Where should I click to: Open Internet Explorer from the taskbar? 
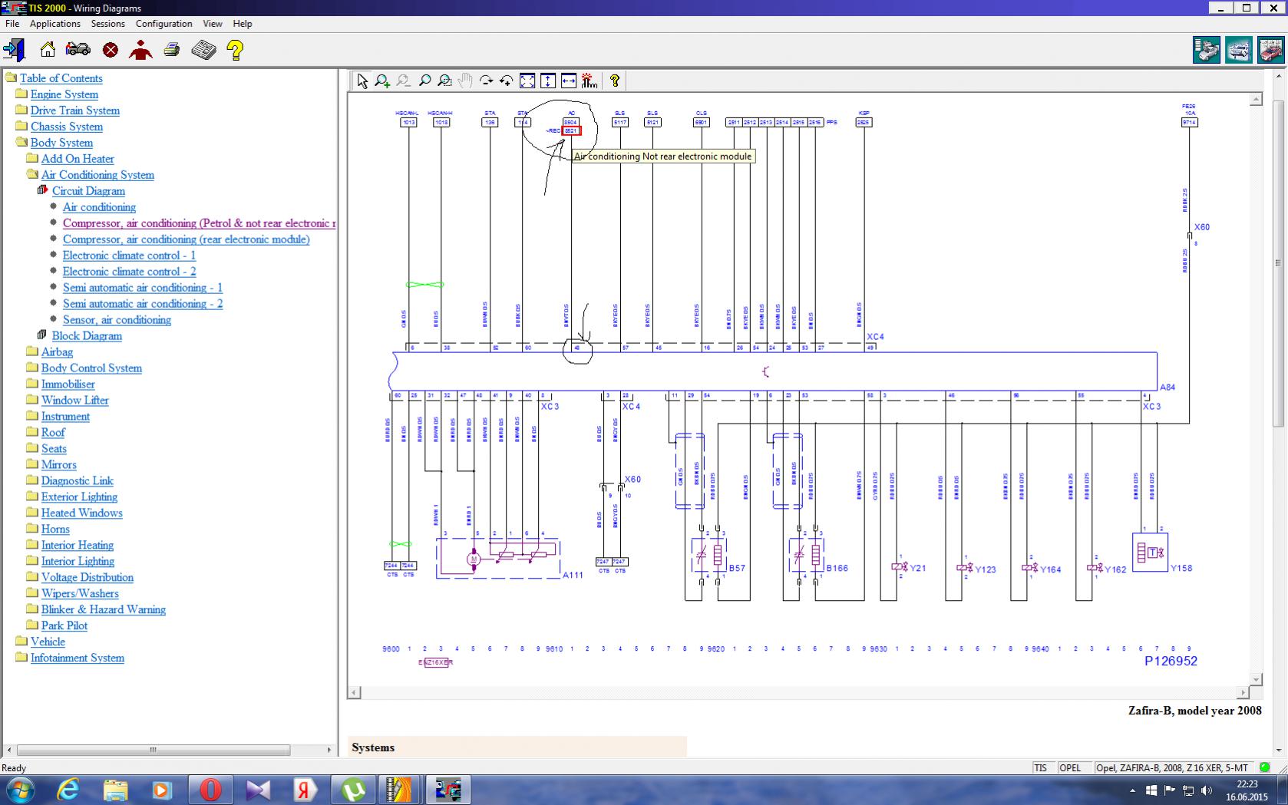click(68, 790)
